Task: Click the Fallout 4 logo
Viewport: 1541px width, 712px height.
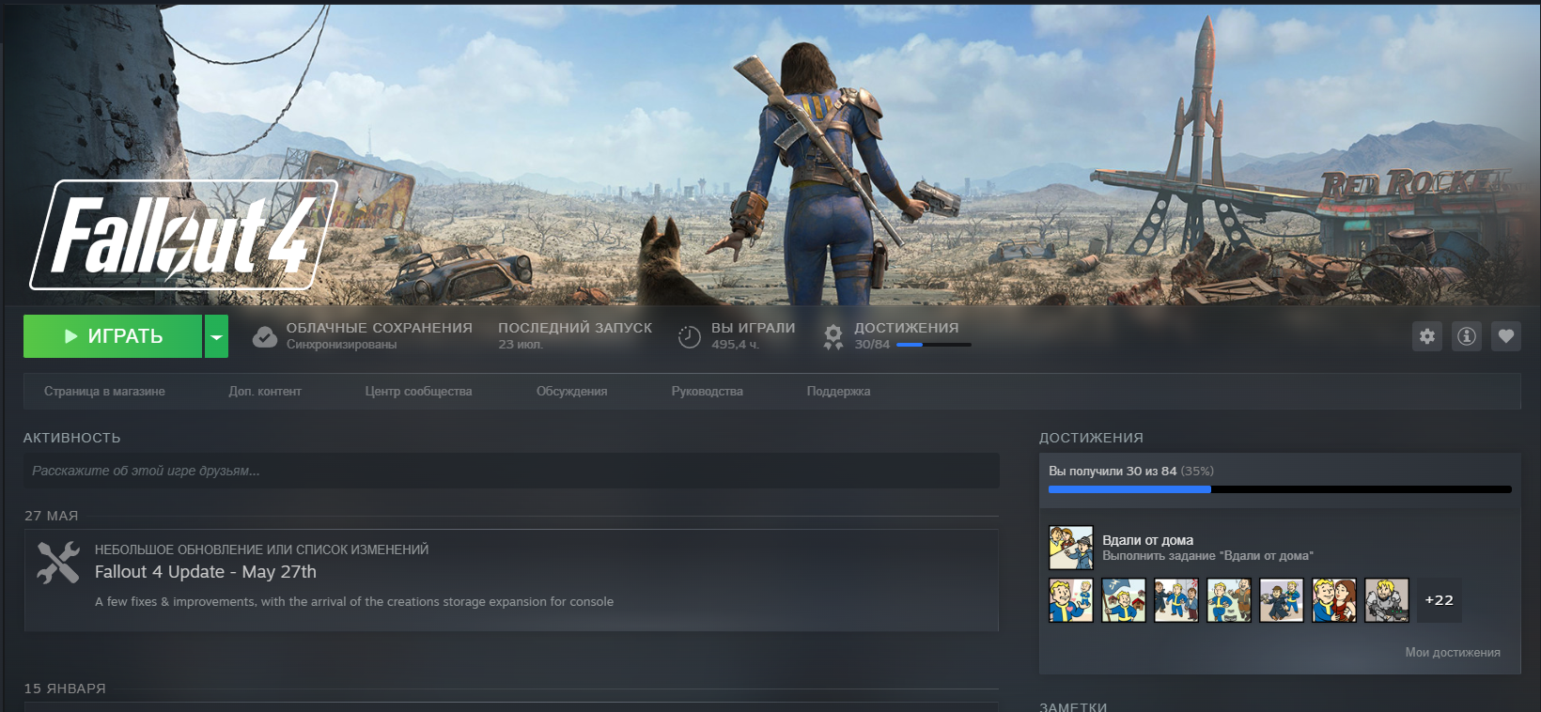Action: click(183, 235)
